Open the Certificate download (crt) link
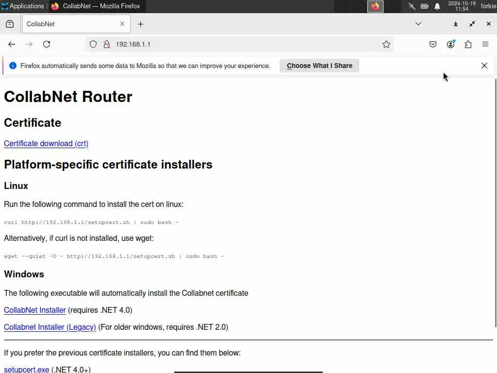 click(46, 143)
